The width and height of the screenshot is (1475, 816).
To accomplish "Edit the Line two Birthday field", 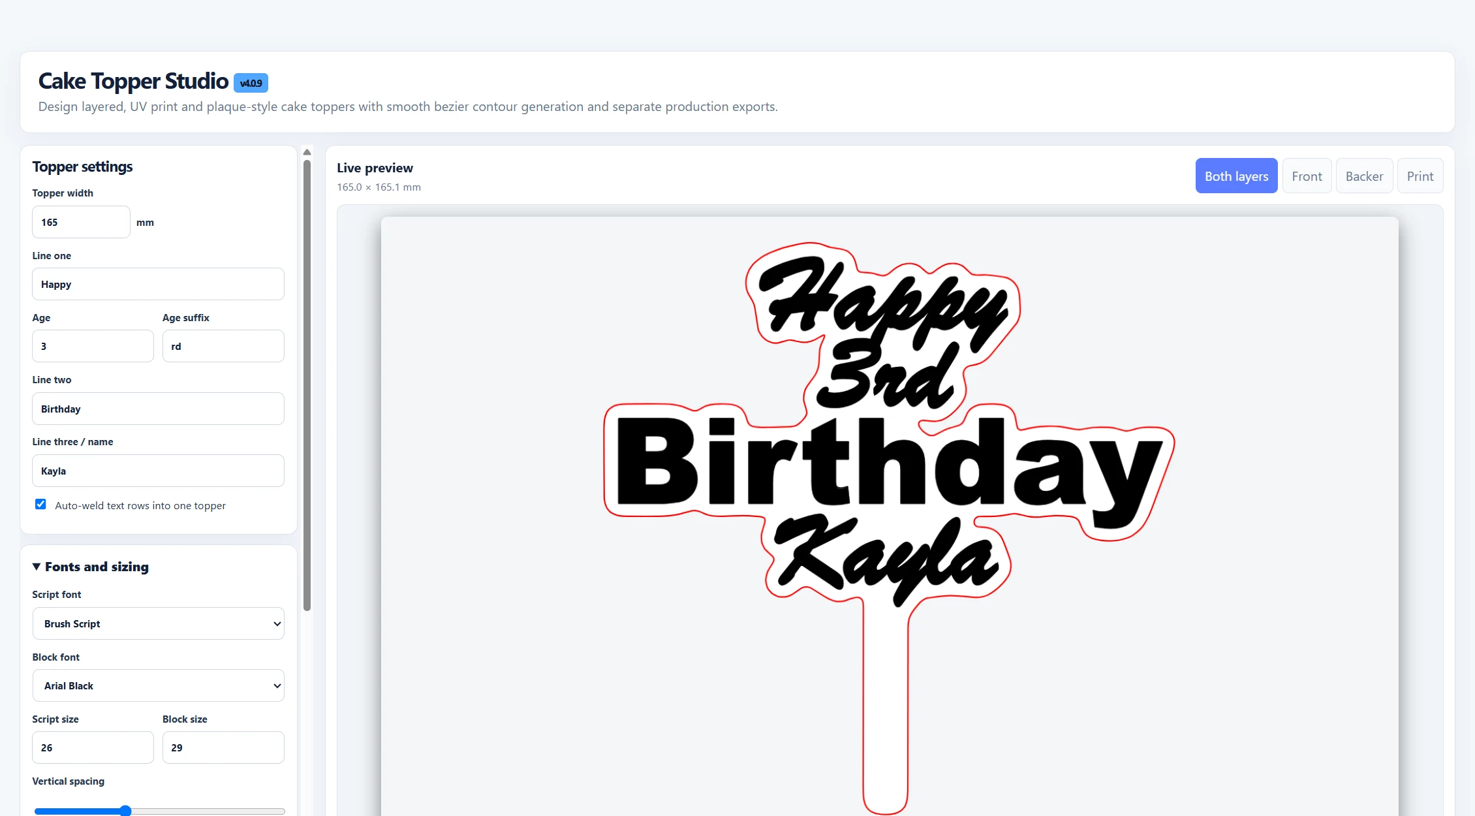I will tap(158, 409).
